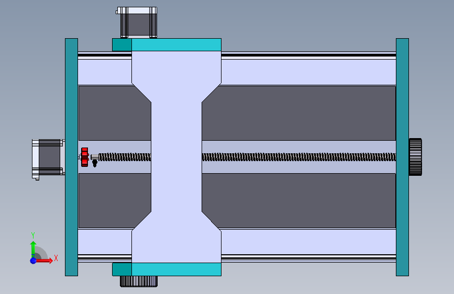Click the green Y axis arrow of the triad
The height and width of the screenshot is (294, 454).
[33, 249]
